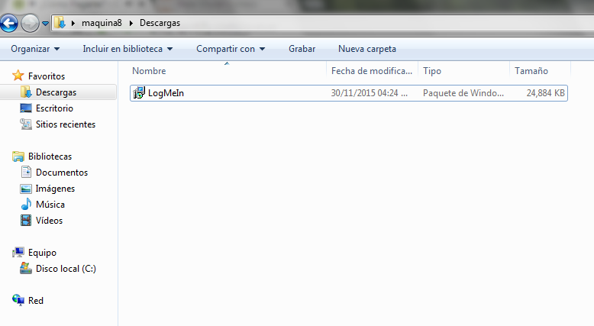Click the Música note icon
The width and height of the screenshot is (594, 326).
click(26, 204)
